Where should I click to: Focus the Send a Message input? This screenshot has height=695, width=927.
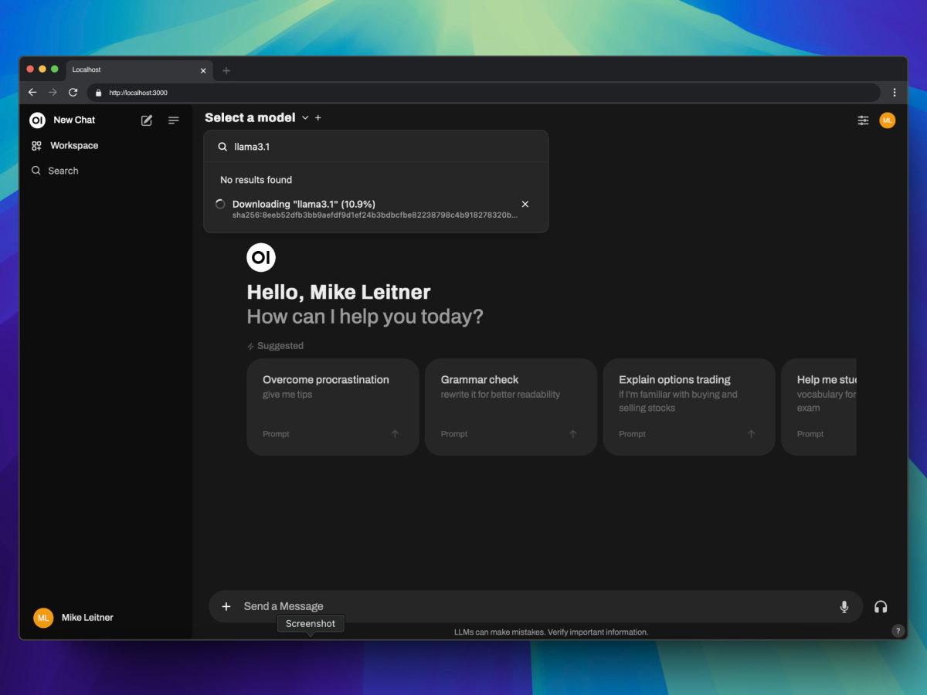tap(533, 607)
